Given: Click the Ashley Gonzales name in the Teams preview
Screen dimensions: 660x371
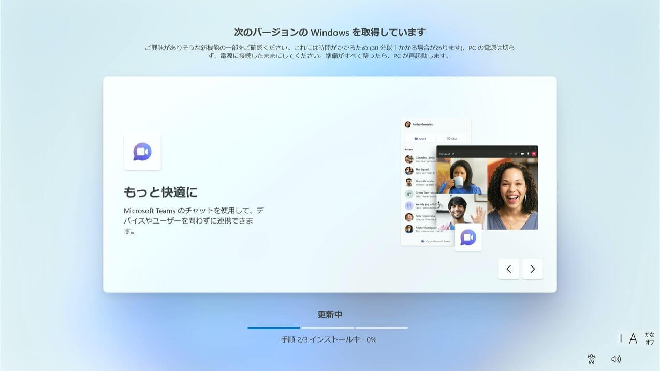Looking at the screenshot, I should point(422,124).
